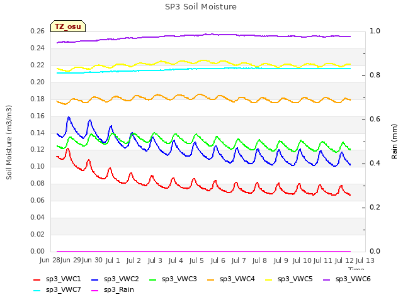
Task: Click the orange sp3_VWC4 legend swatch
Action: (211, 280)
